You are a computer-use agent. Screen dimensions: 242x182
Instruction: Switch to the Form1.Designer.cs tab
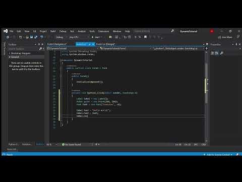coord(57,44)
